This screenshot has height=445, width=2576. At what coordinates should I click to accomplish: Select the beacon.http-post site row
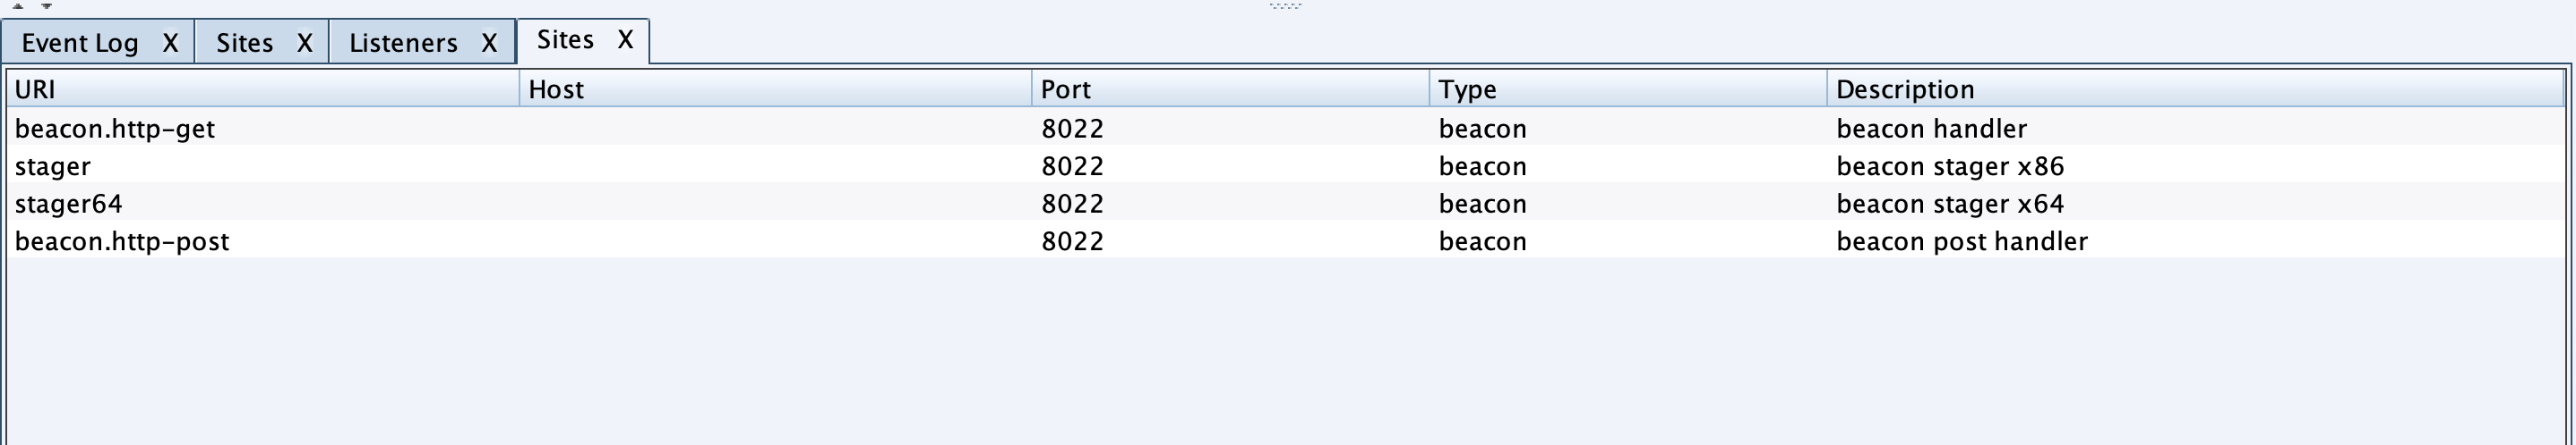(122, 241)
